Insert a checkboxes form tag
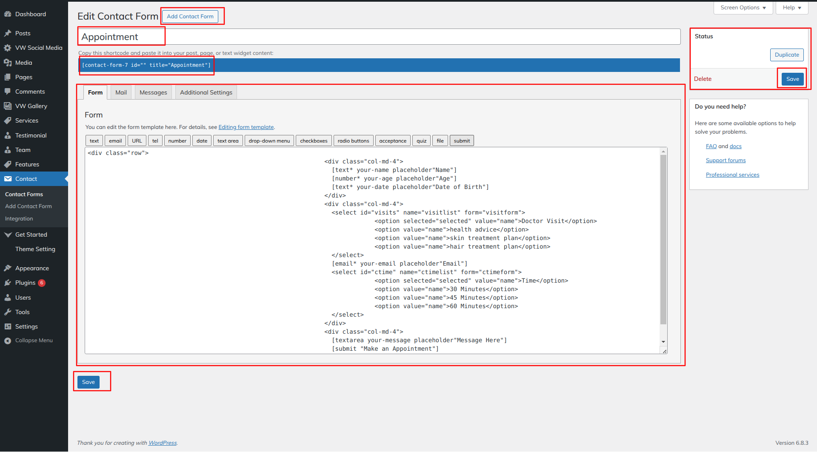Screen dimensions: 817x452 (x=314, y=141)
